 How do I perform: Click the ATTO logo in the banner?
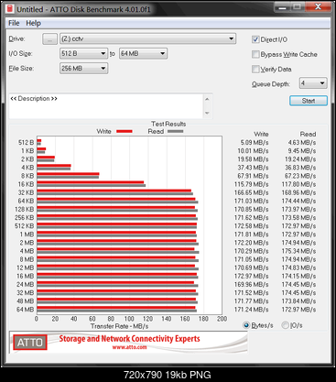point(30,343)
